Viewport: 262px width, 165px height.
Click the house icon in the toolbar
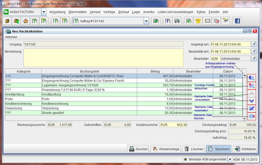pyautogui.click(x=26, y=21)
